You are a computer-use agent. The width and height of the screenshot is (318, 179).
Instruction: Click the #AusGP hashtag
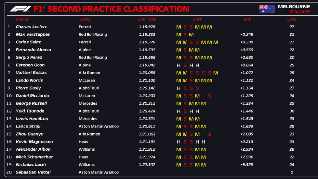(299, 12)
